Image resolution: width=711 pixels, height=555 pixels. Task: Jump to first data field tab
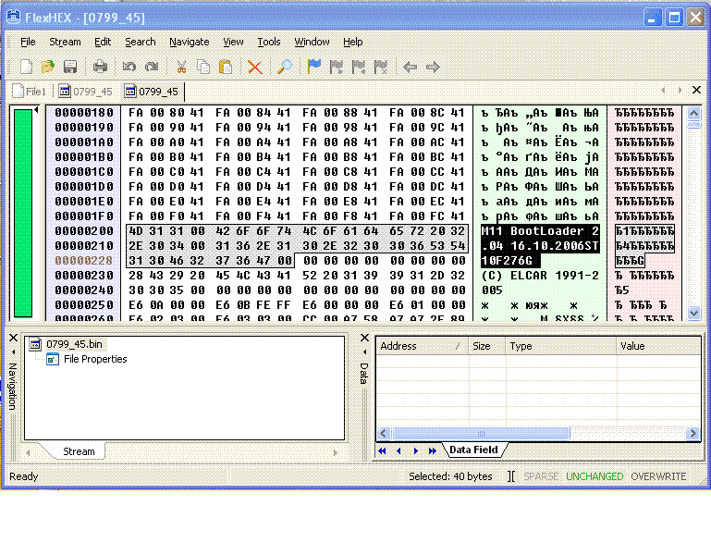tap(382, 450)
